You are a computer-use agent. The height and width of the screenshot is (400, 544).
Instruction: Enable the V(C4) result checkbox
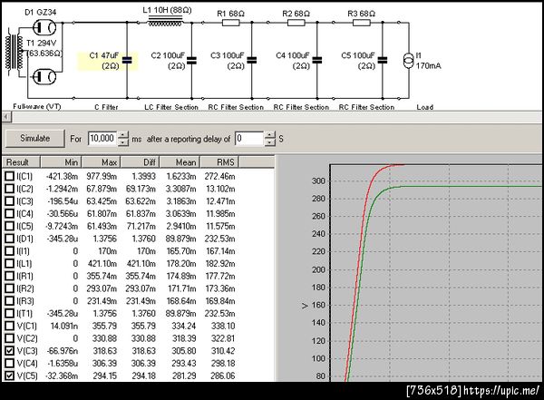pyautogui.click(x=9, y=364)
